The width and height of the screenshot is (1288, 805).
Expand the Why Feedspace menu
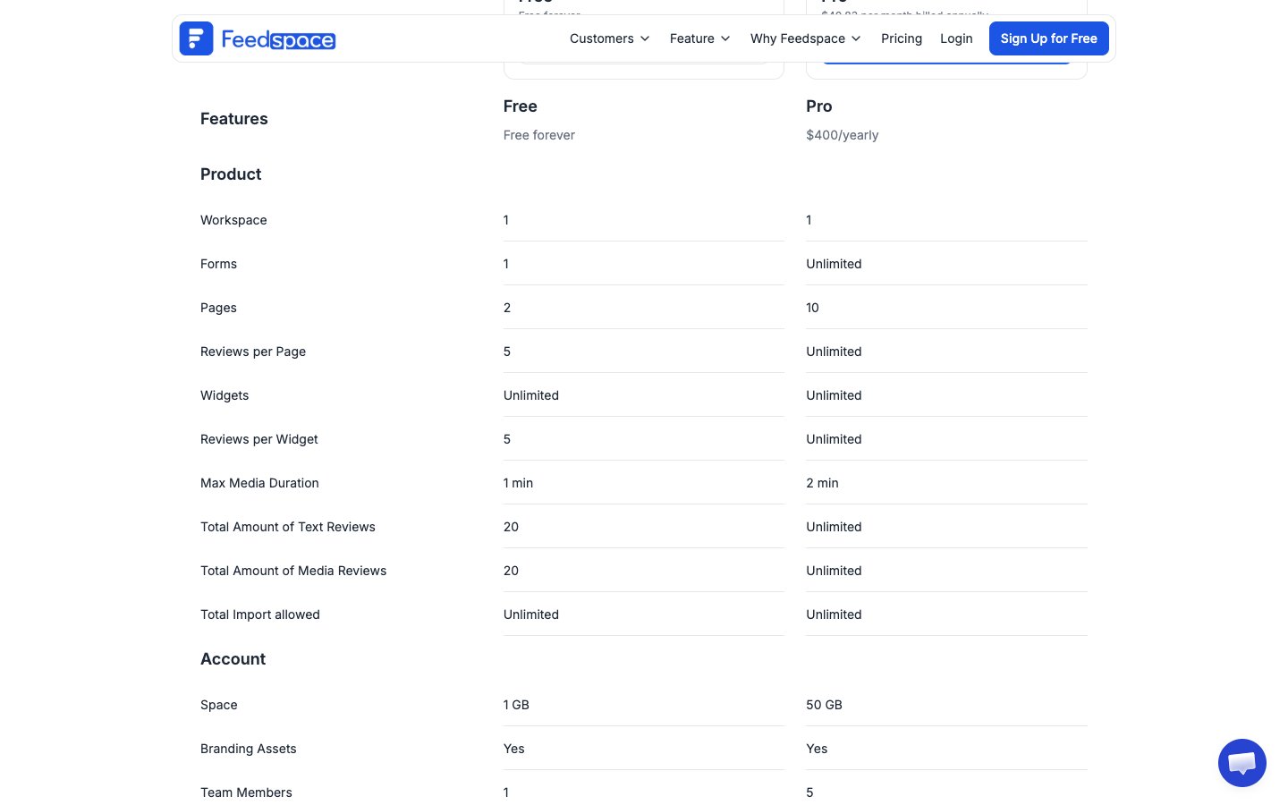pyautogui.click(x=798, y=38)
